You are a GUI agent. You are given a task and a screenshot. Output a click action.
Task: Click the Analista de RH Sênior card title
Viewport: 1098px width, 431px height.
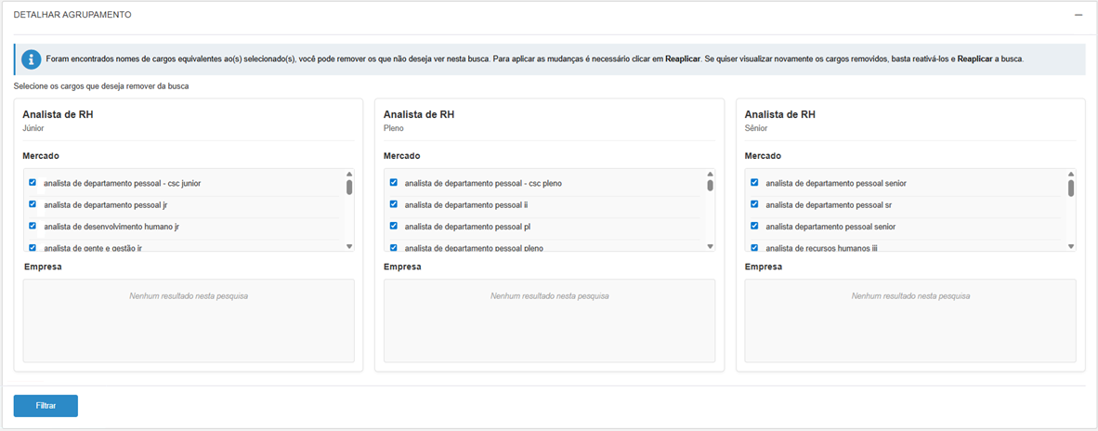pos(779,115)
